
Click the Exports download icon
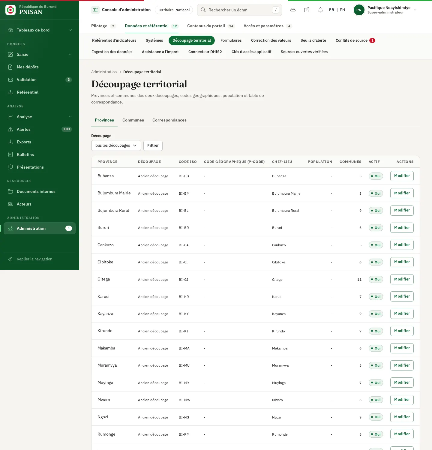(10, 142)
